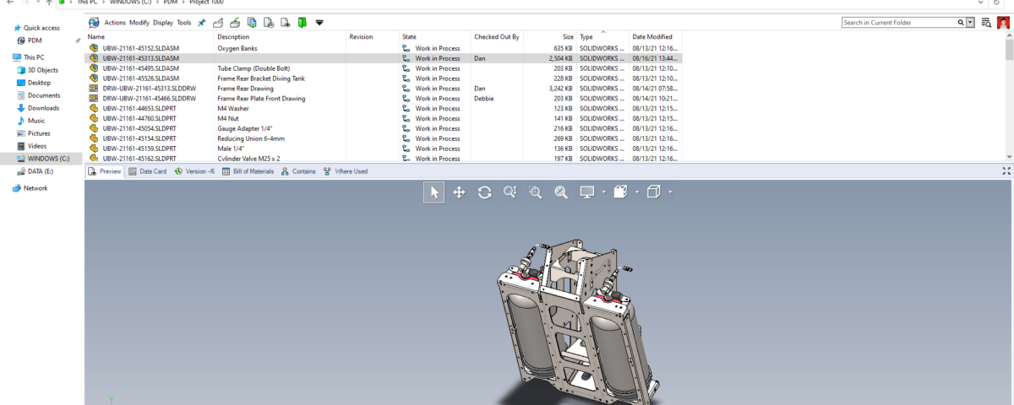Open the display monitor options dropdown arrow

tap(603, 192)
